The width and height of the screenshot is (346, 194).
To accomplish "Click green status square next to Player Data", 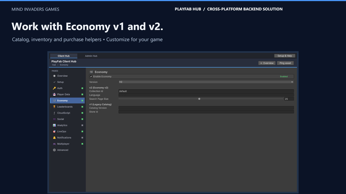I will (82, 94).
